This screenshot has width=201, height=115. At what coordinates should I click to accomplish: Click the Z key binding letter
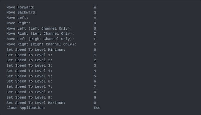tap(95, 34)
